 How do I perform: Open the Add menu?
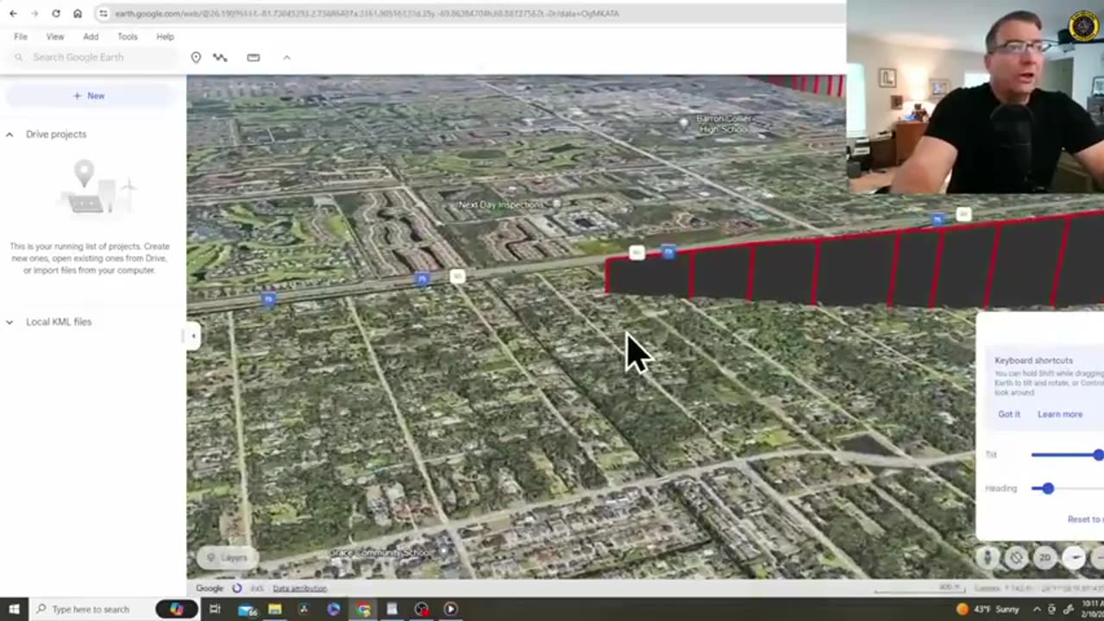(91, 37)
